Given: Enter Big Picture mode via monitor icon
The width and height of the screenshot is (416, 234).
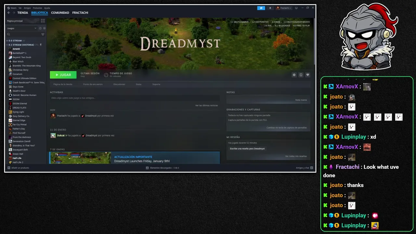Looking at the screenshot, I should 296,8.
